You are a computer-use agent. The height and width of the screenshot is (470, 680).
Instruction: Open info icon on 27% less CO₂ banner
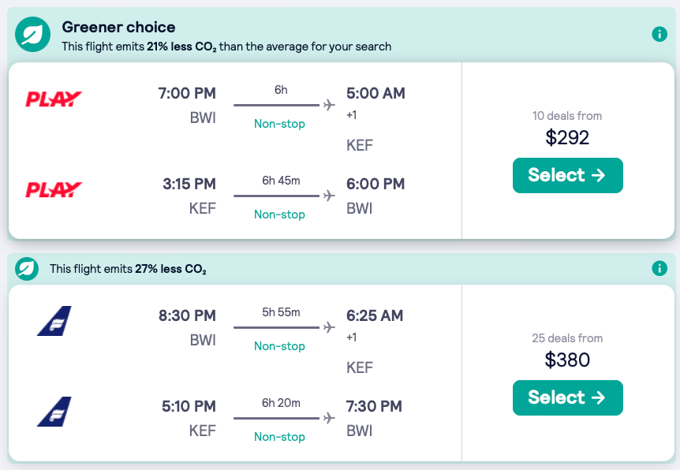tap(659, 268)
